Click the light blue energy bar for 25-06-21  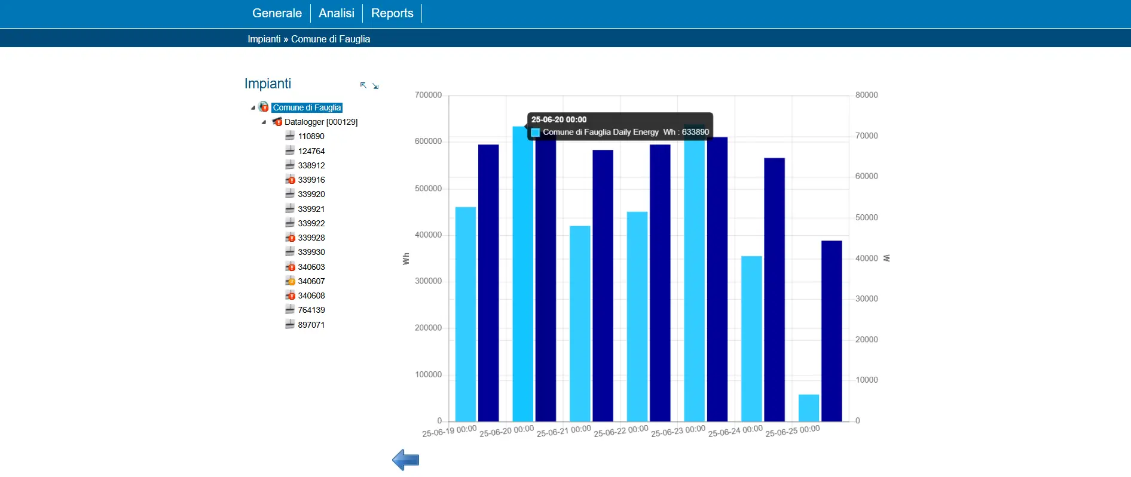(x=580, y=324)
